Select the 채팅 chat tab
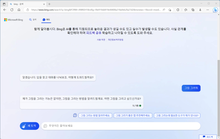This screenshot has width=220, height=139. [46, 20]
